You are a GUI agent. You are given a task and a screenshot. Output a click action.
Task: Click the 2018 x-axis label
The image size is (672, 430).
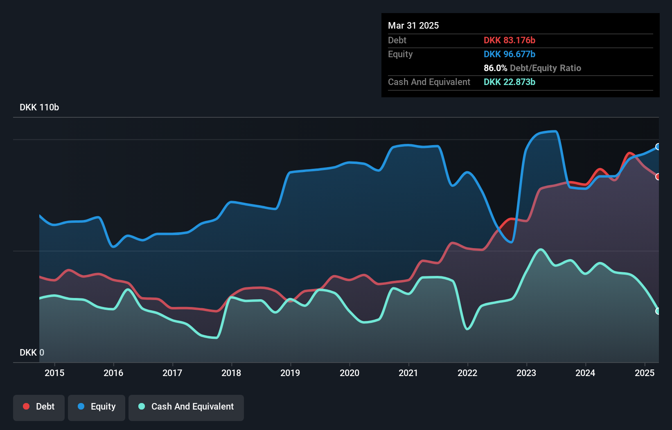click(231, 373)
